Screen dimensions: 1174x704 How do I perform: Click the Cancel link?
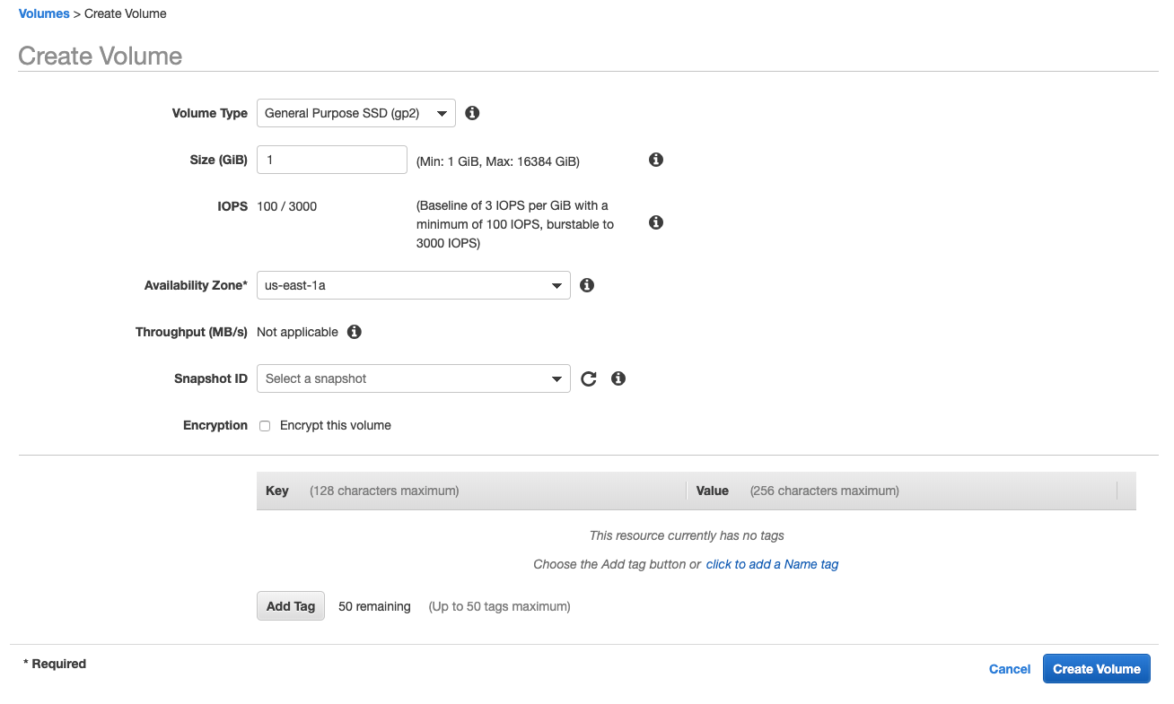[x=1010, y=669]
